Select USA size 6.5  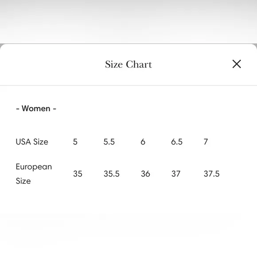(177, 142)
